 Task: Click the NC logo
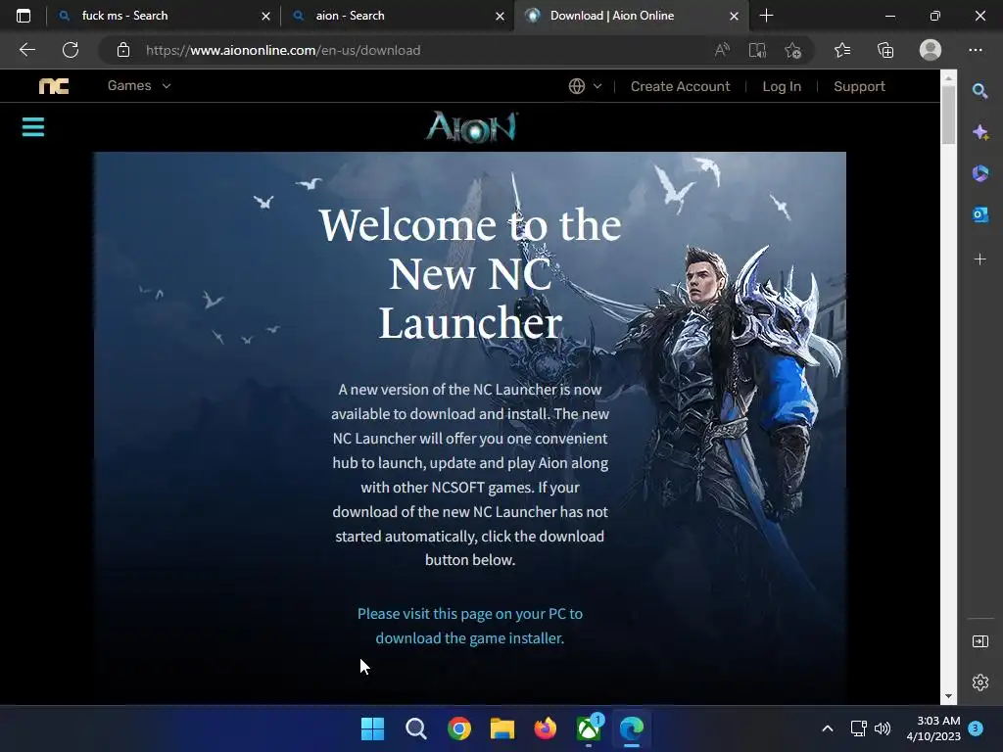click(x=54, y=86)
